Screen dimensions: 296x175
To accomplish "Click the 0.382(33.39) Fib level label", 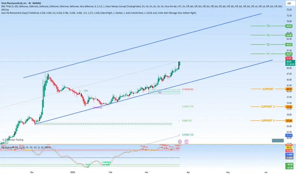I will (188, 107).
